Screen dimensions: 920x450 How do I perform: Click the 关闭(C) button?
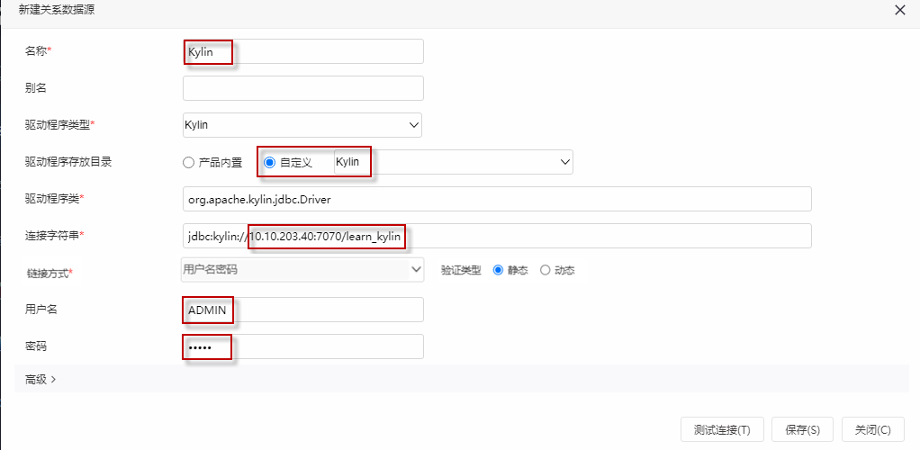872,429
